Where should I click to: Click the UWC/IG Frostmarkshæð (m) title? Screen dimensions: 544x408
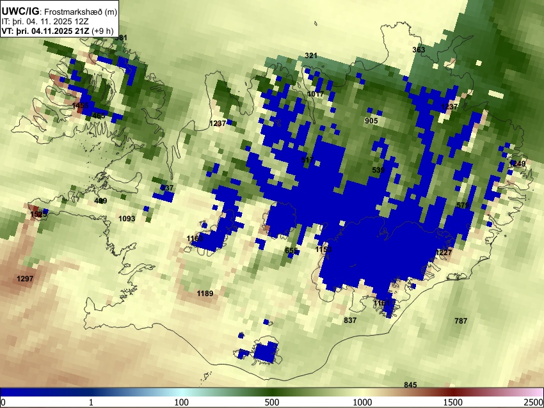(60, 12)
